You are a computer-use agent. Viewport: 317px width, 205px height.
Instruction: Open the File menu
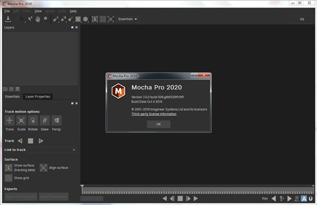click(7, 11)
